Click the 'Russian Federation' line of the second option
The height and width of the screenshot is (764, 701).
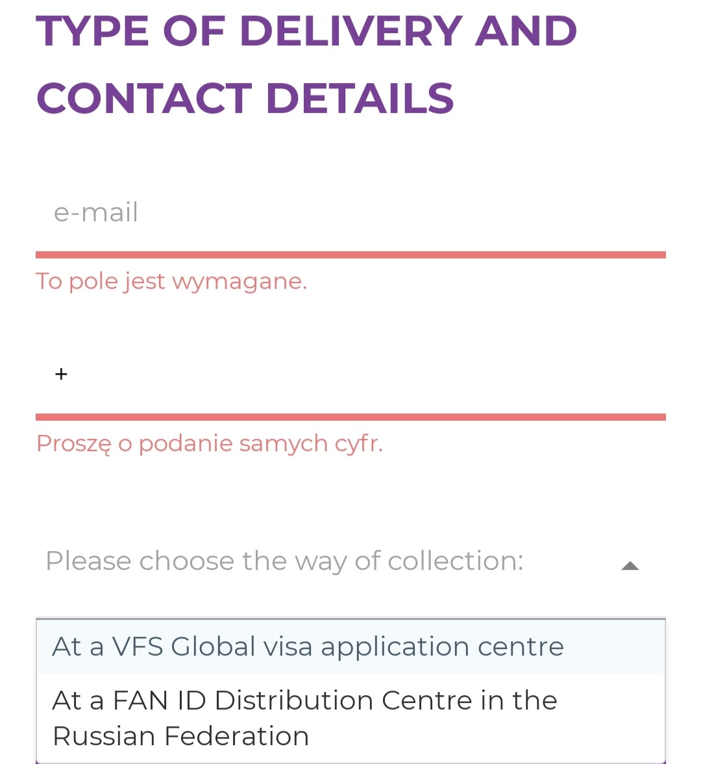coord(180,735)
